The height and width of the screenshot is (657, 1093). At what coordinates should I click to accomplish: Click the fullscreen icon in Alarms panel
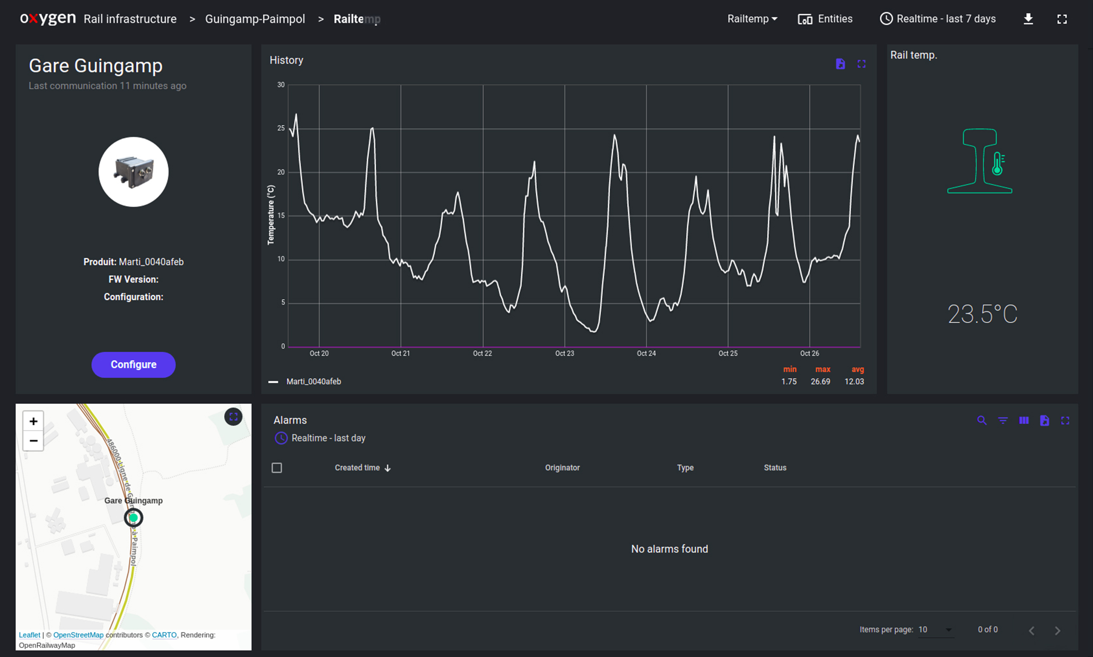pyautogui.click(x=1066, y=421)
